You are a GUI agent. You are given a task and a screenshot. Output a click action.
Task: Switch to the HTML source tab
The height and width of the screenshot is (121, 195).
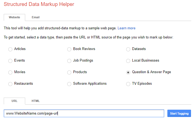click(x=36, y=101)
